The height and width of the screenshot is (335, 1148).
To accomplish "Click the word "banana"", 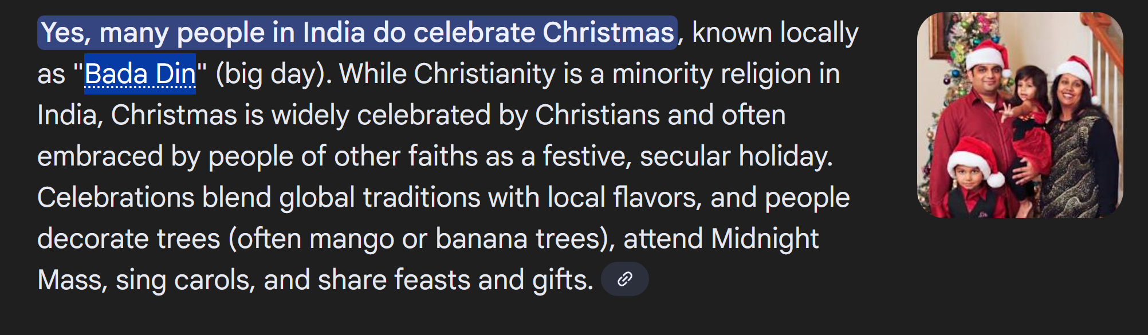I will tap(481, 239).
